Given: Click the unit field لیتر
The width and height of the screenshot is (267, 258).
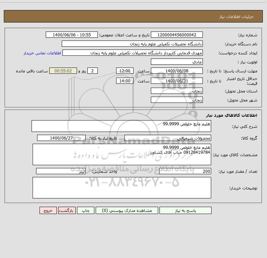Looking at the screenshot, I should 61,171.
